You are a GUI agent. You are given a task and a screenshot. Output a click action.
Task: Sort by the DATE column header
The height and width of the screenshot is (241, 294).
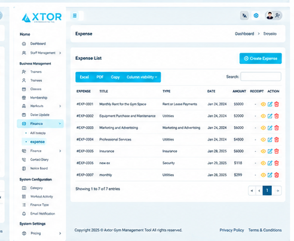point(211,91)
